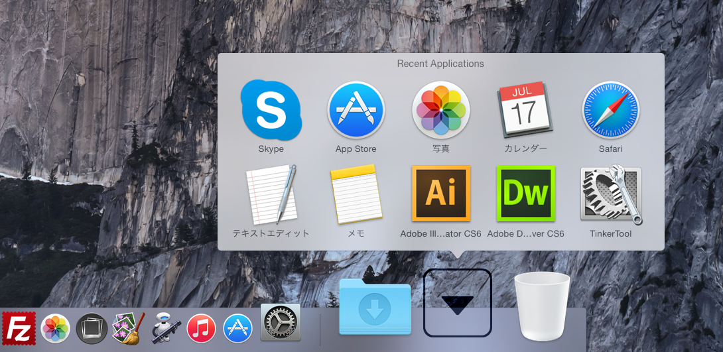Launch Safari from Recent Applications
The height and width of the screenshot is (352, 723).
pyautogui.click(x=610, y=110)
